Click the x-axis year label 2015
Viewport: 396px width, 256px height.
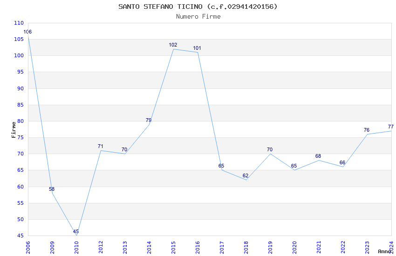coord(173,248)
